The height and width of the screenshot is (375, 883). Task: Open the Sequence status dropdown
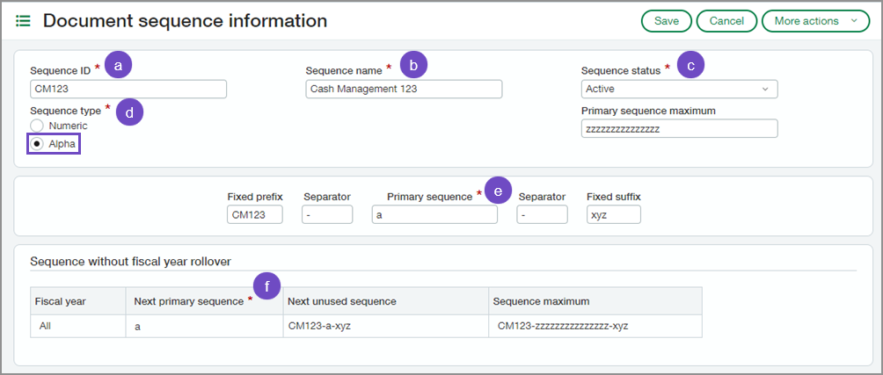tap(679, 89)
